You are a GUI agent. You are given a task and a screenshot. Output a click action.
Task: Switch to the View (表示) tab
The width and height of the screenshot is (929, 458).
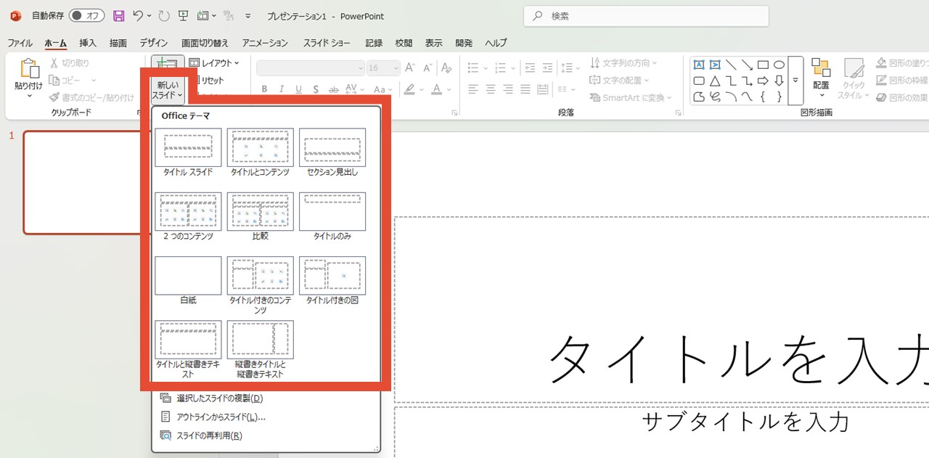tap(433, 43)
